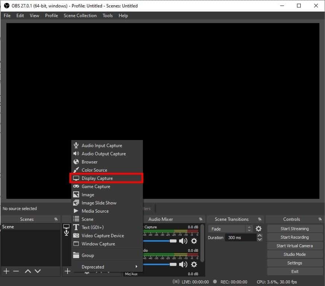The image size is (325, 286).
Task: Click the Exit button
Action: coord(294,271)
